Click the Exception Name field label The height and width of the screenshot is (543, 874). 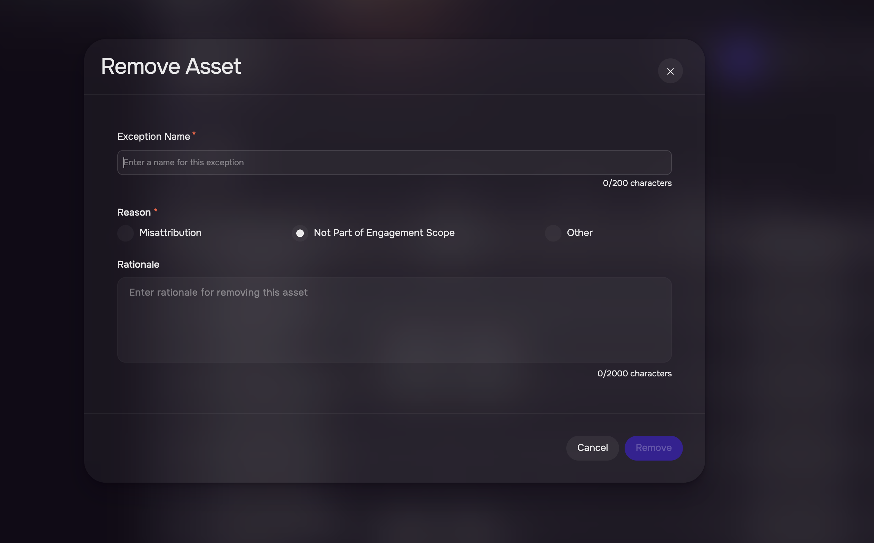154,137
